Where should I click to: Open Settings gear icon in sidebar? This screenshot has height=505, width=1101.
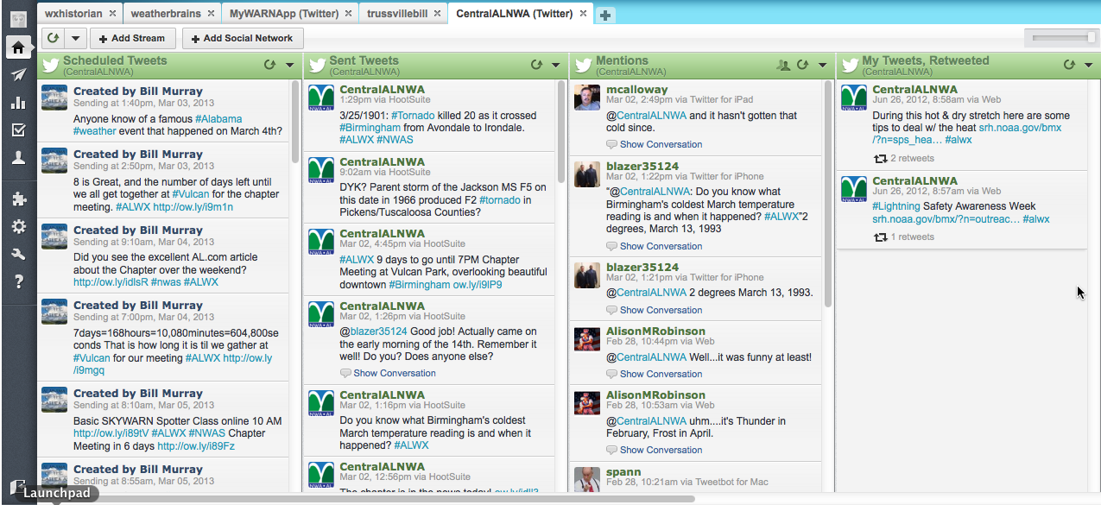tap(18, 227)
